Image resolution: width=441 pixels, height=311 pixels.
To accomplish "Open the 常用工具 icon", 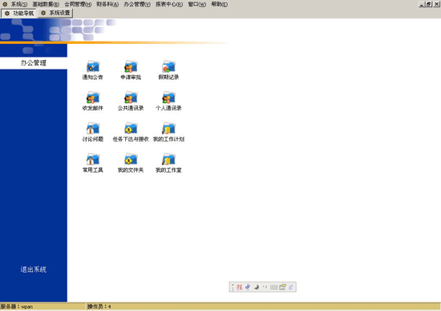I will pos(93,159).
